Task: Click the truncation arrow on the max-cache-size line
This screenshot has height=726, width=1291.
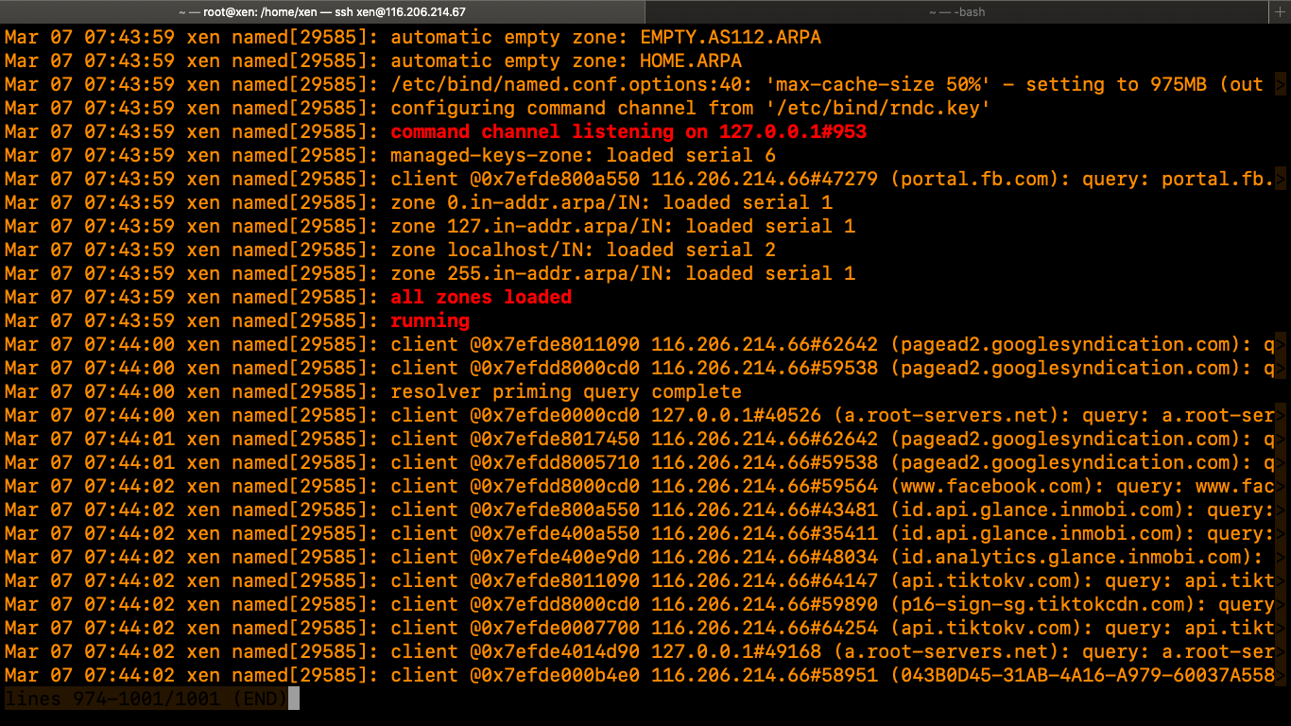Action: pyautogui.click(x=1281, y=85)
